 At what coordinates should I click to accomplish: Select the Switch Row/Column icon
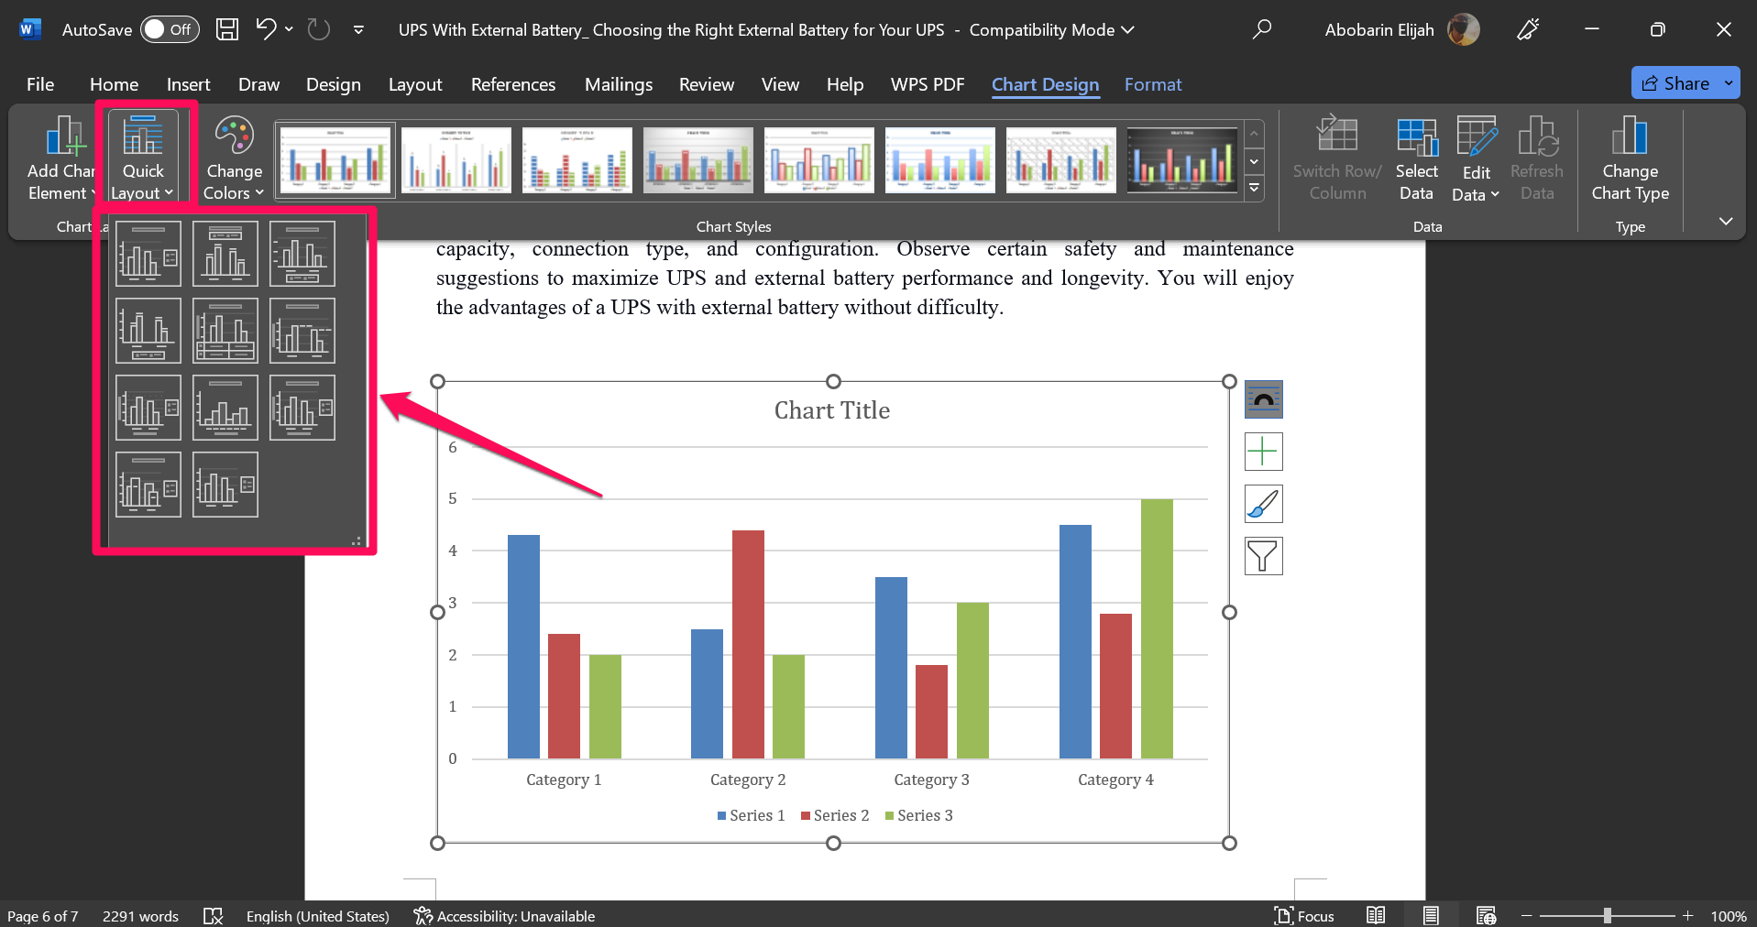coord(1336,156)
